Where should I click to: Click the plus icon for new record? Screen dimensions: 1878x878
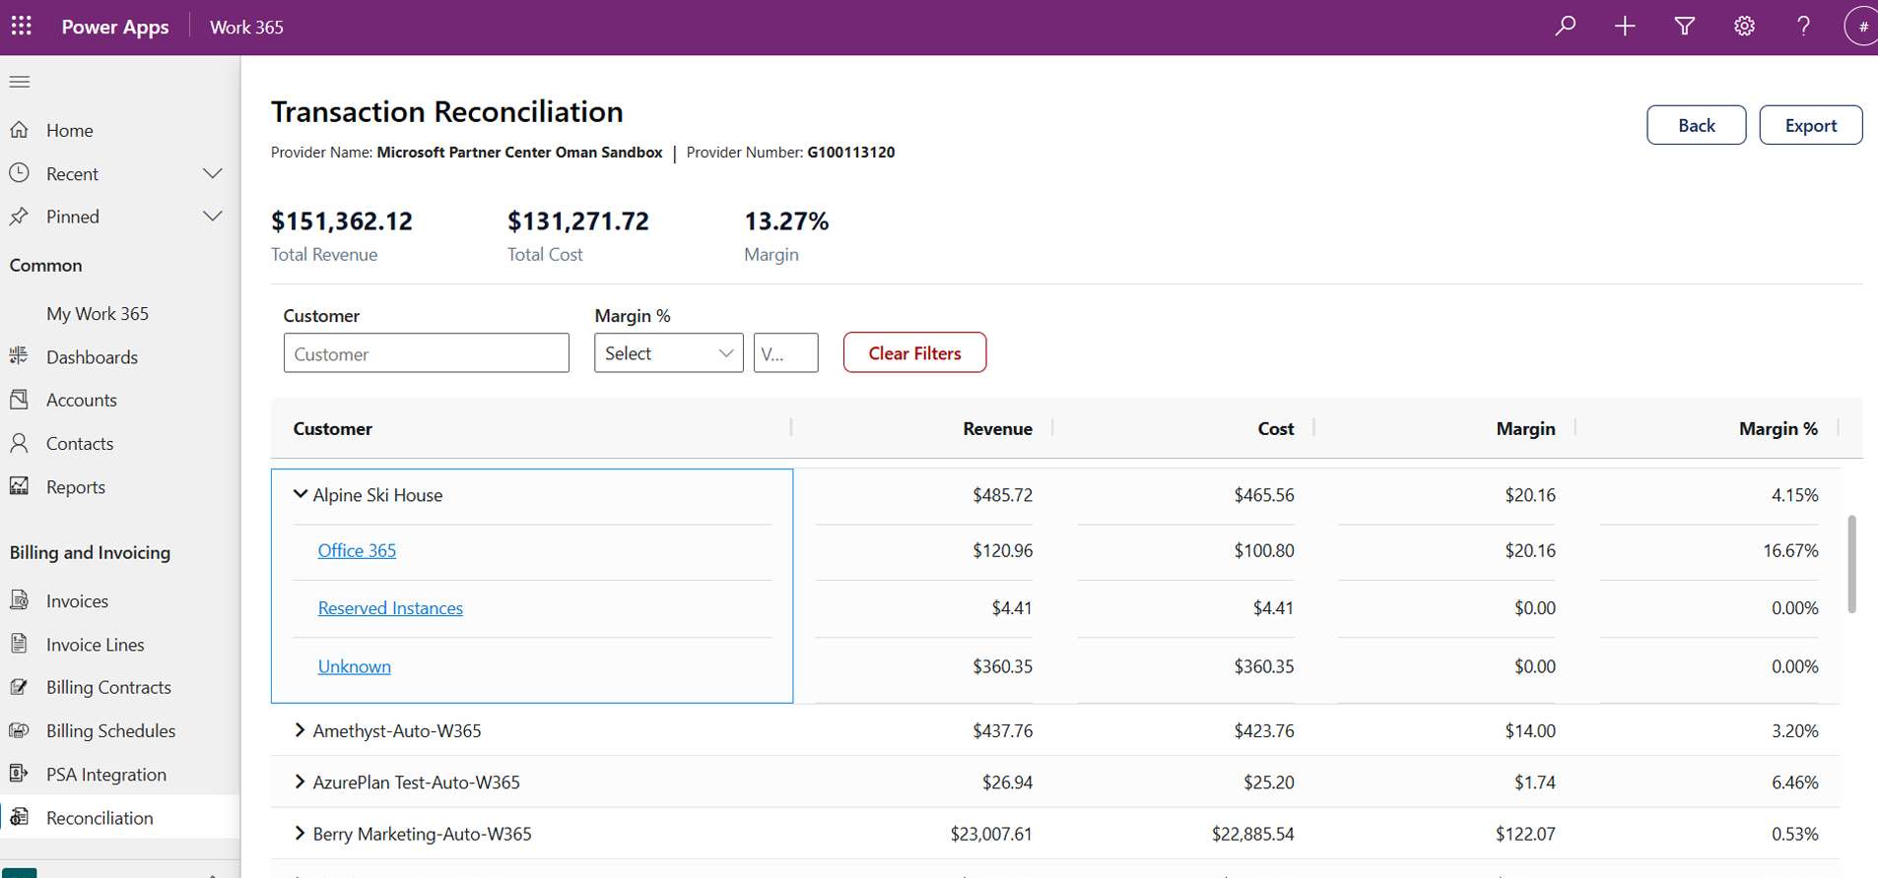1625,27
